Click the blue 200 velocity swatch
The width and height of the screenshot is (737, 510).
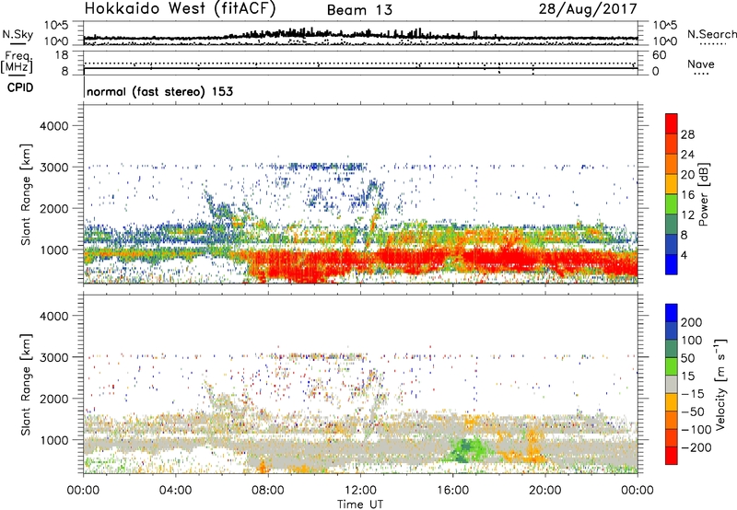pos(672,313)
